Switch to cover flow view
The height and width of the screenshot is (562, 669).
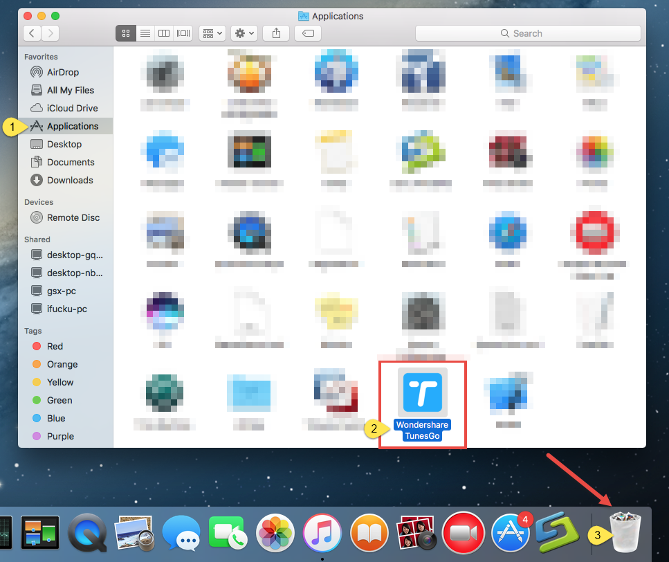coord(182,33)
